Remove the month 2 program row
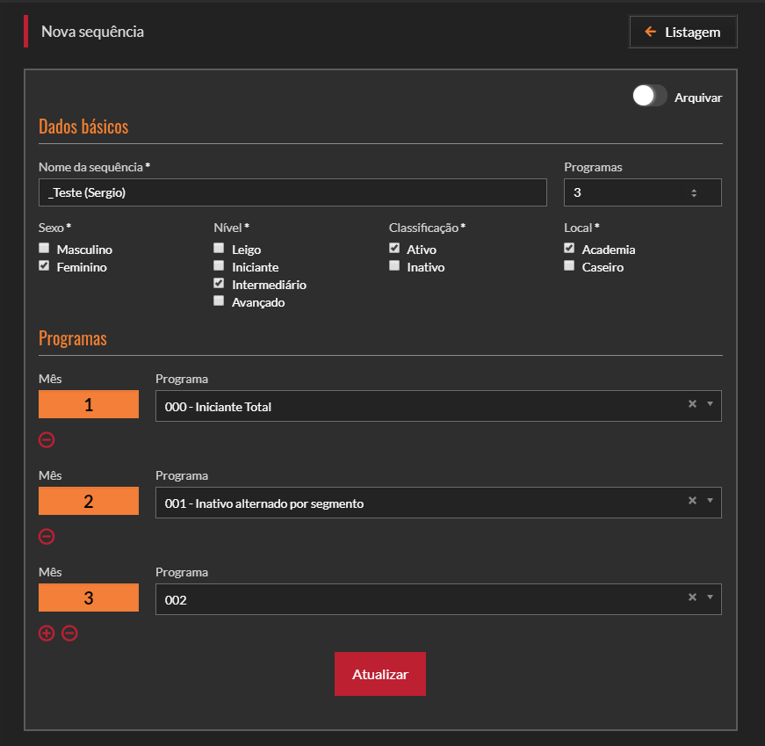765x746 pixels. 47,537
